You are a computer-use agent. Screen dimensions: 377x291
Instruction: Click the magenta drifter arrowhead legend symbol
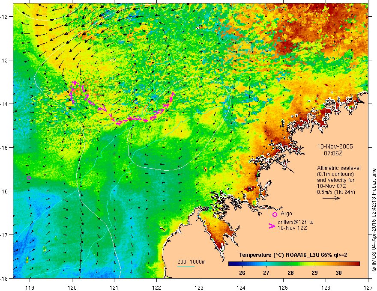pos(272,226)
